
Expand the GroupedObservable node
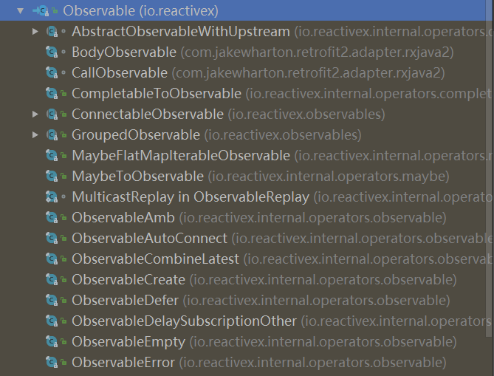coord(35,135)
